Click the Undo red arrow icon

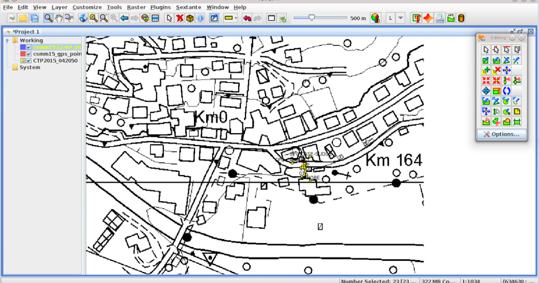coord(248,18)
